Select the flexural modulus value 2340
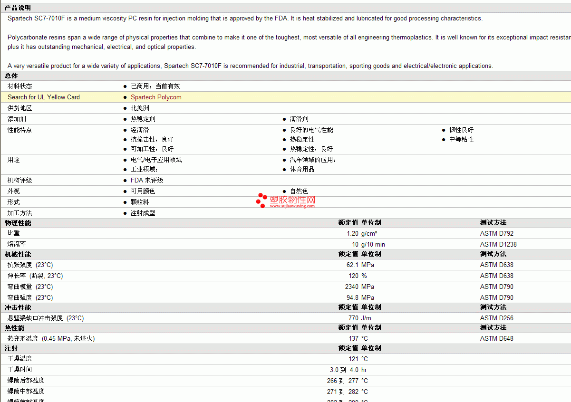Screen dimensions: 571x402 (x=352, y=287)
